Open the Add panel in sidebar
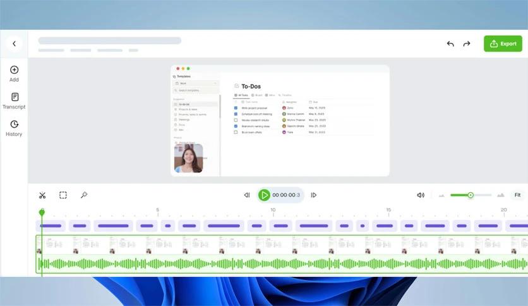 tap(14, 73)
